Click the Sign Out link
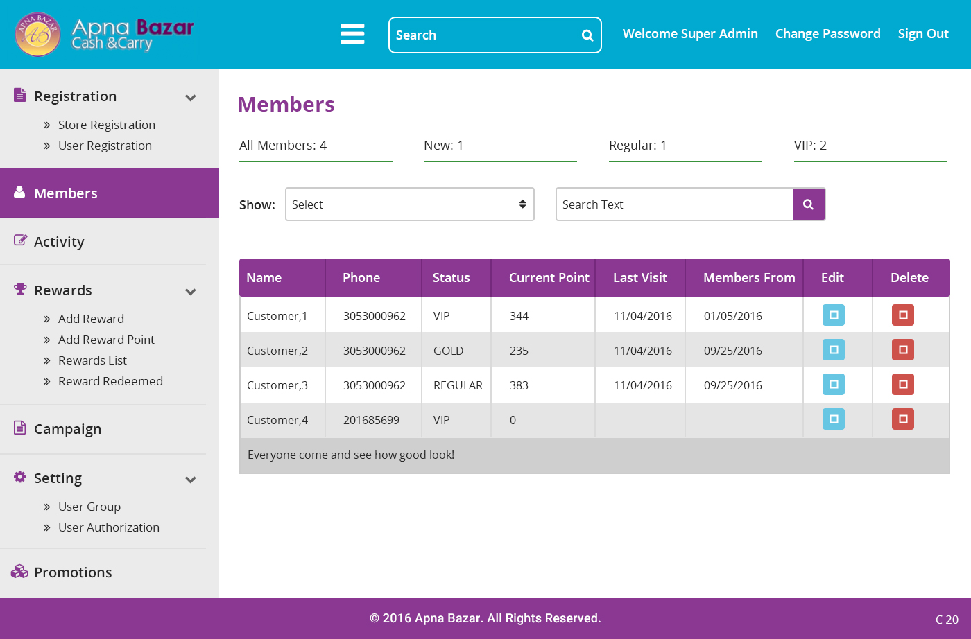 click(923, 34)
